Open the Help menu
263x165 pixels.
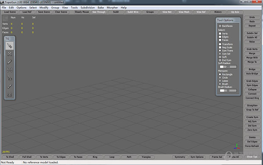[x=124, y=7]
